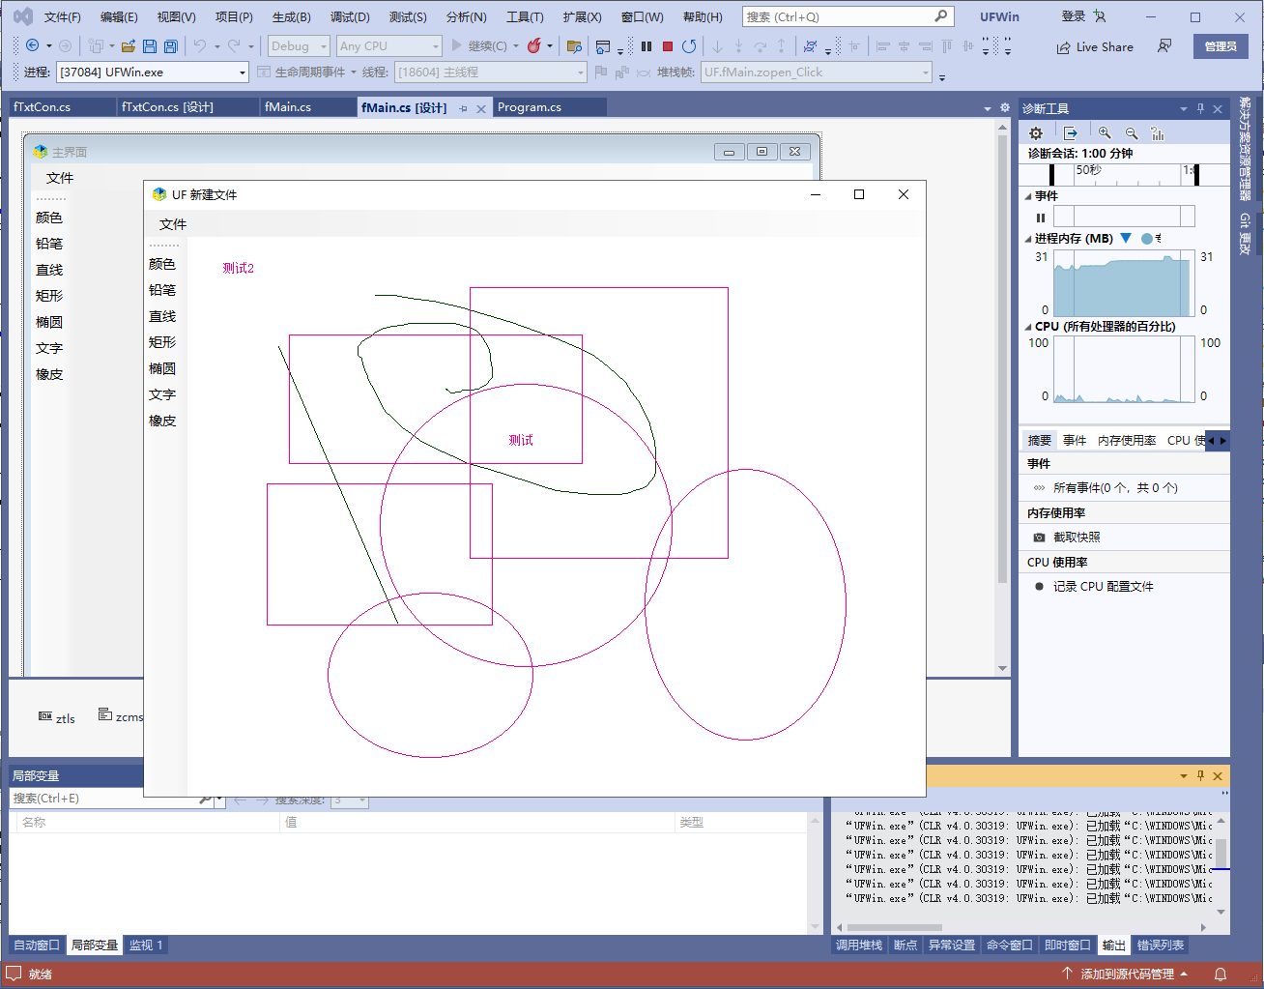This screenshot has height=989, width=1264.
Task: Click the feedback person icon
Action: 1164,46
